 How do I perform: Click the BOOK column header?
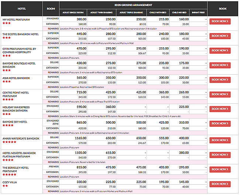[223, 9]
